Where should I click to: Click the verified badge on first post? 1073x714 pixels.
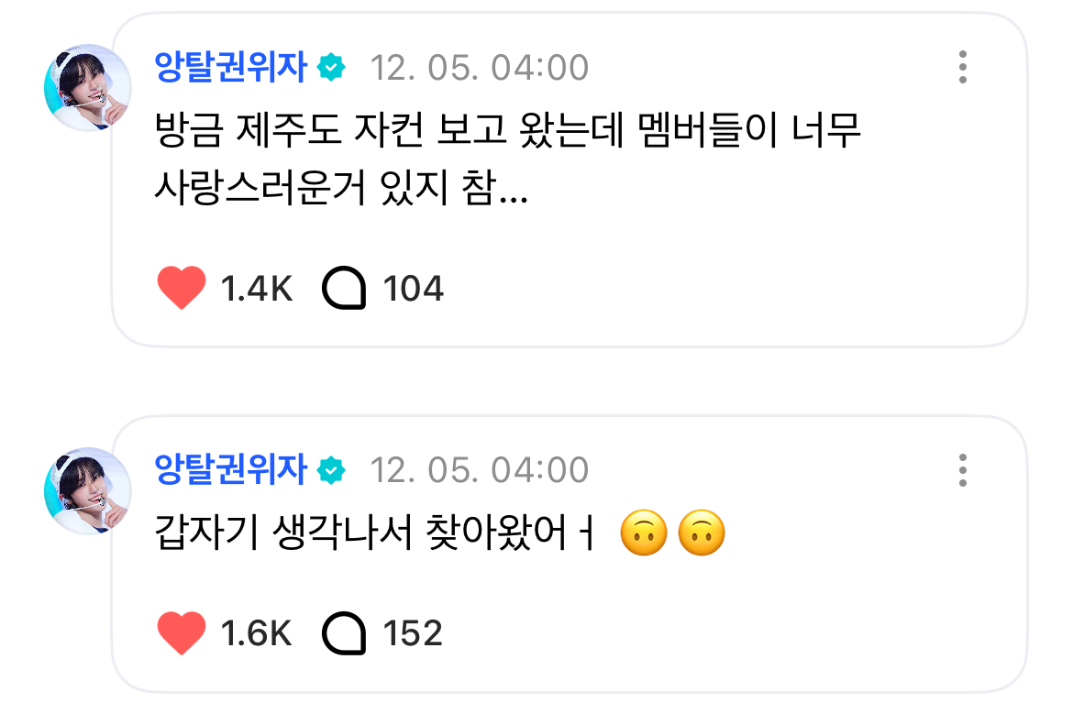(x=332, y=68)
